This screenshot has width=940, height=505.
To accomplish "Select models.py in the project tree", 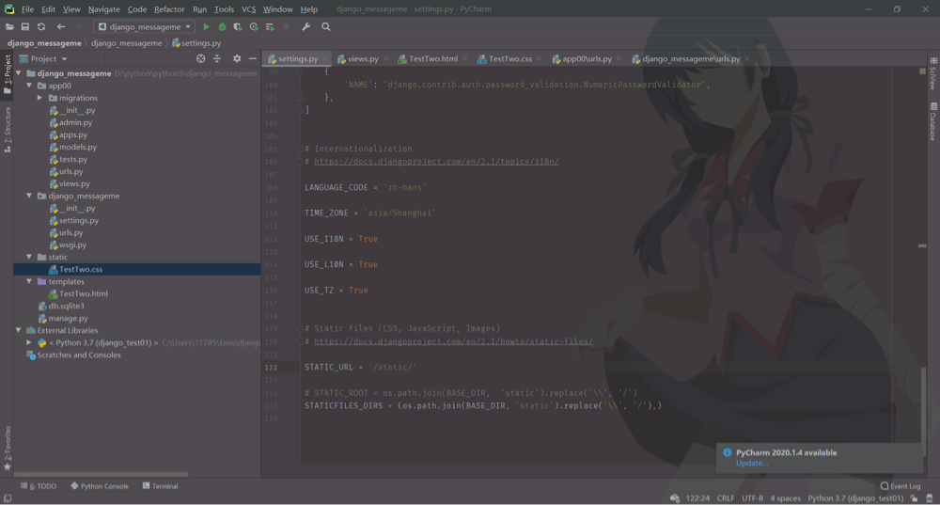I will (x=77, y=147).
